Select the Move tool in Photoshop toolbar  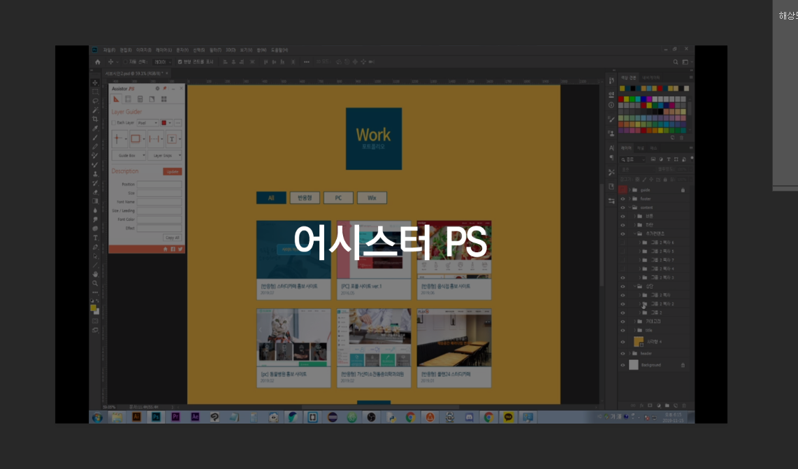point(95,82)
